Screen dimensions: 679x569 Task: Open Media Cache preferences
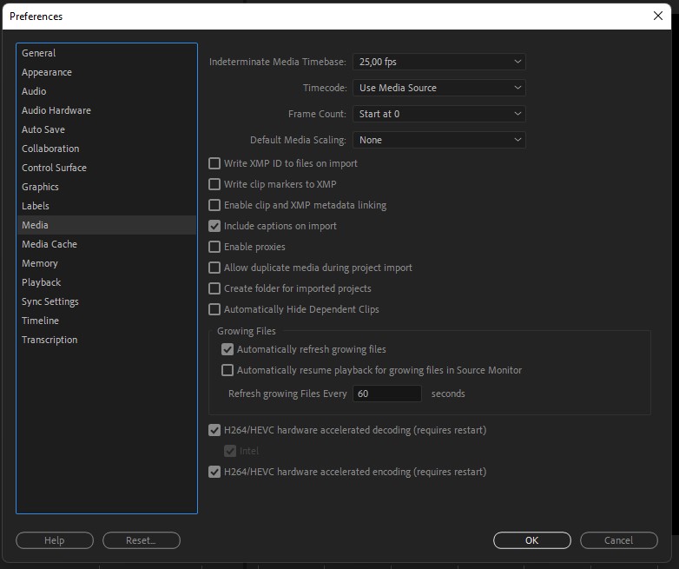(106, 243)
